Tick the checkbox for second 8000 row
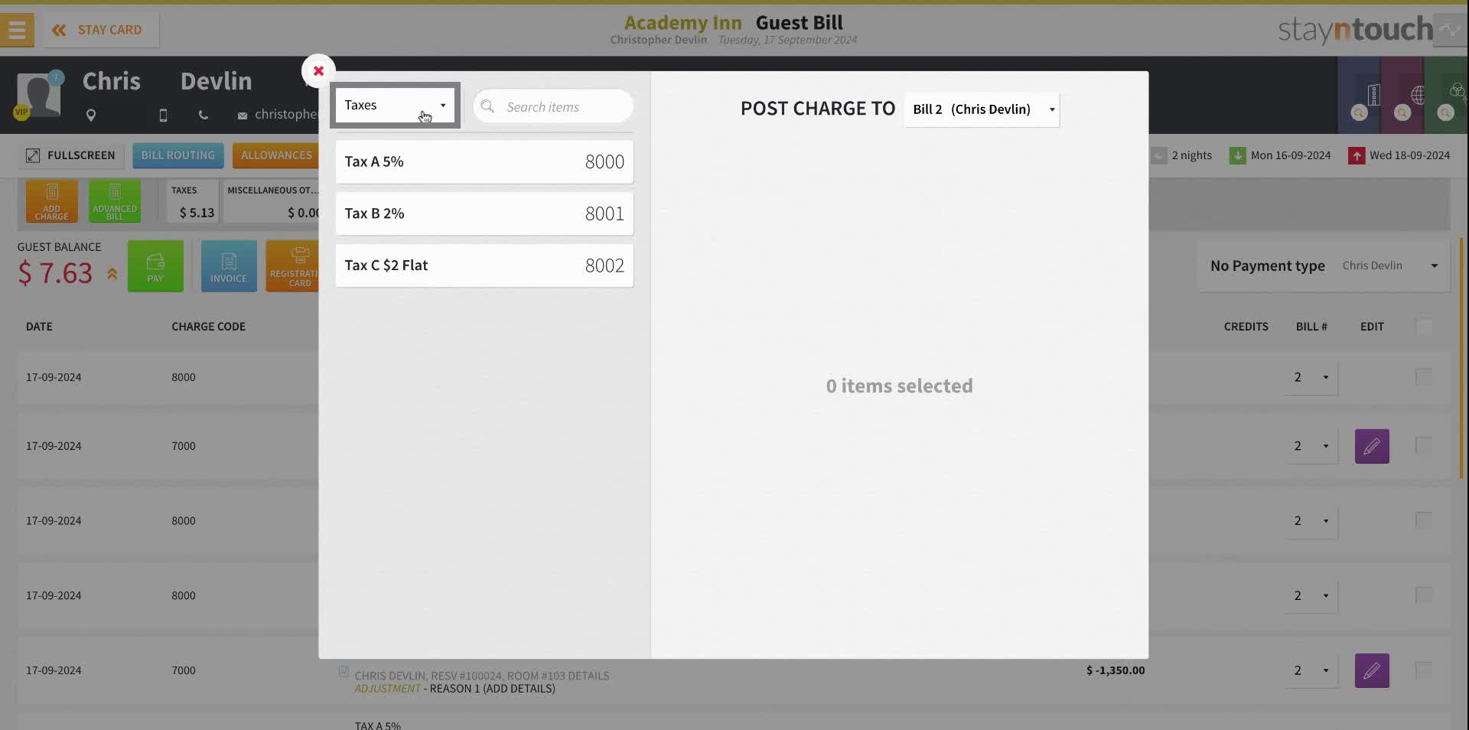The image size is (1469, 730). [1423, 520]
